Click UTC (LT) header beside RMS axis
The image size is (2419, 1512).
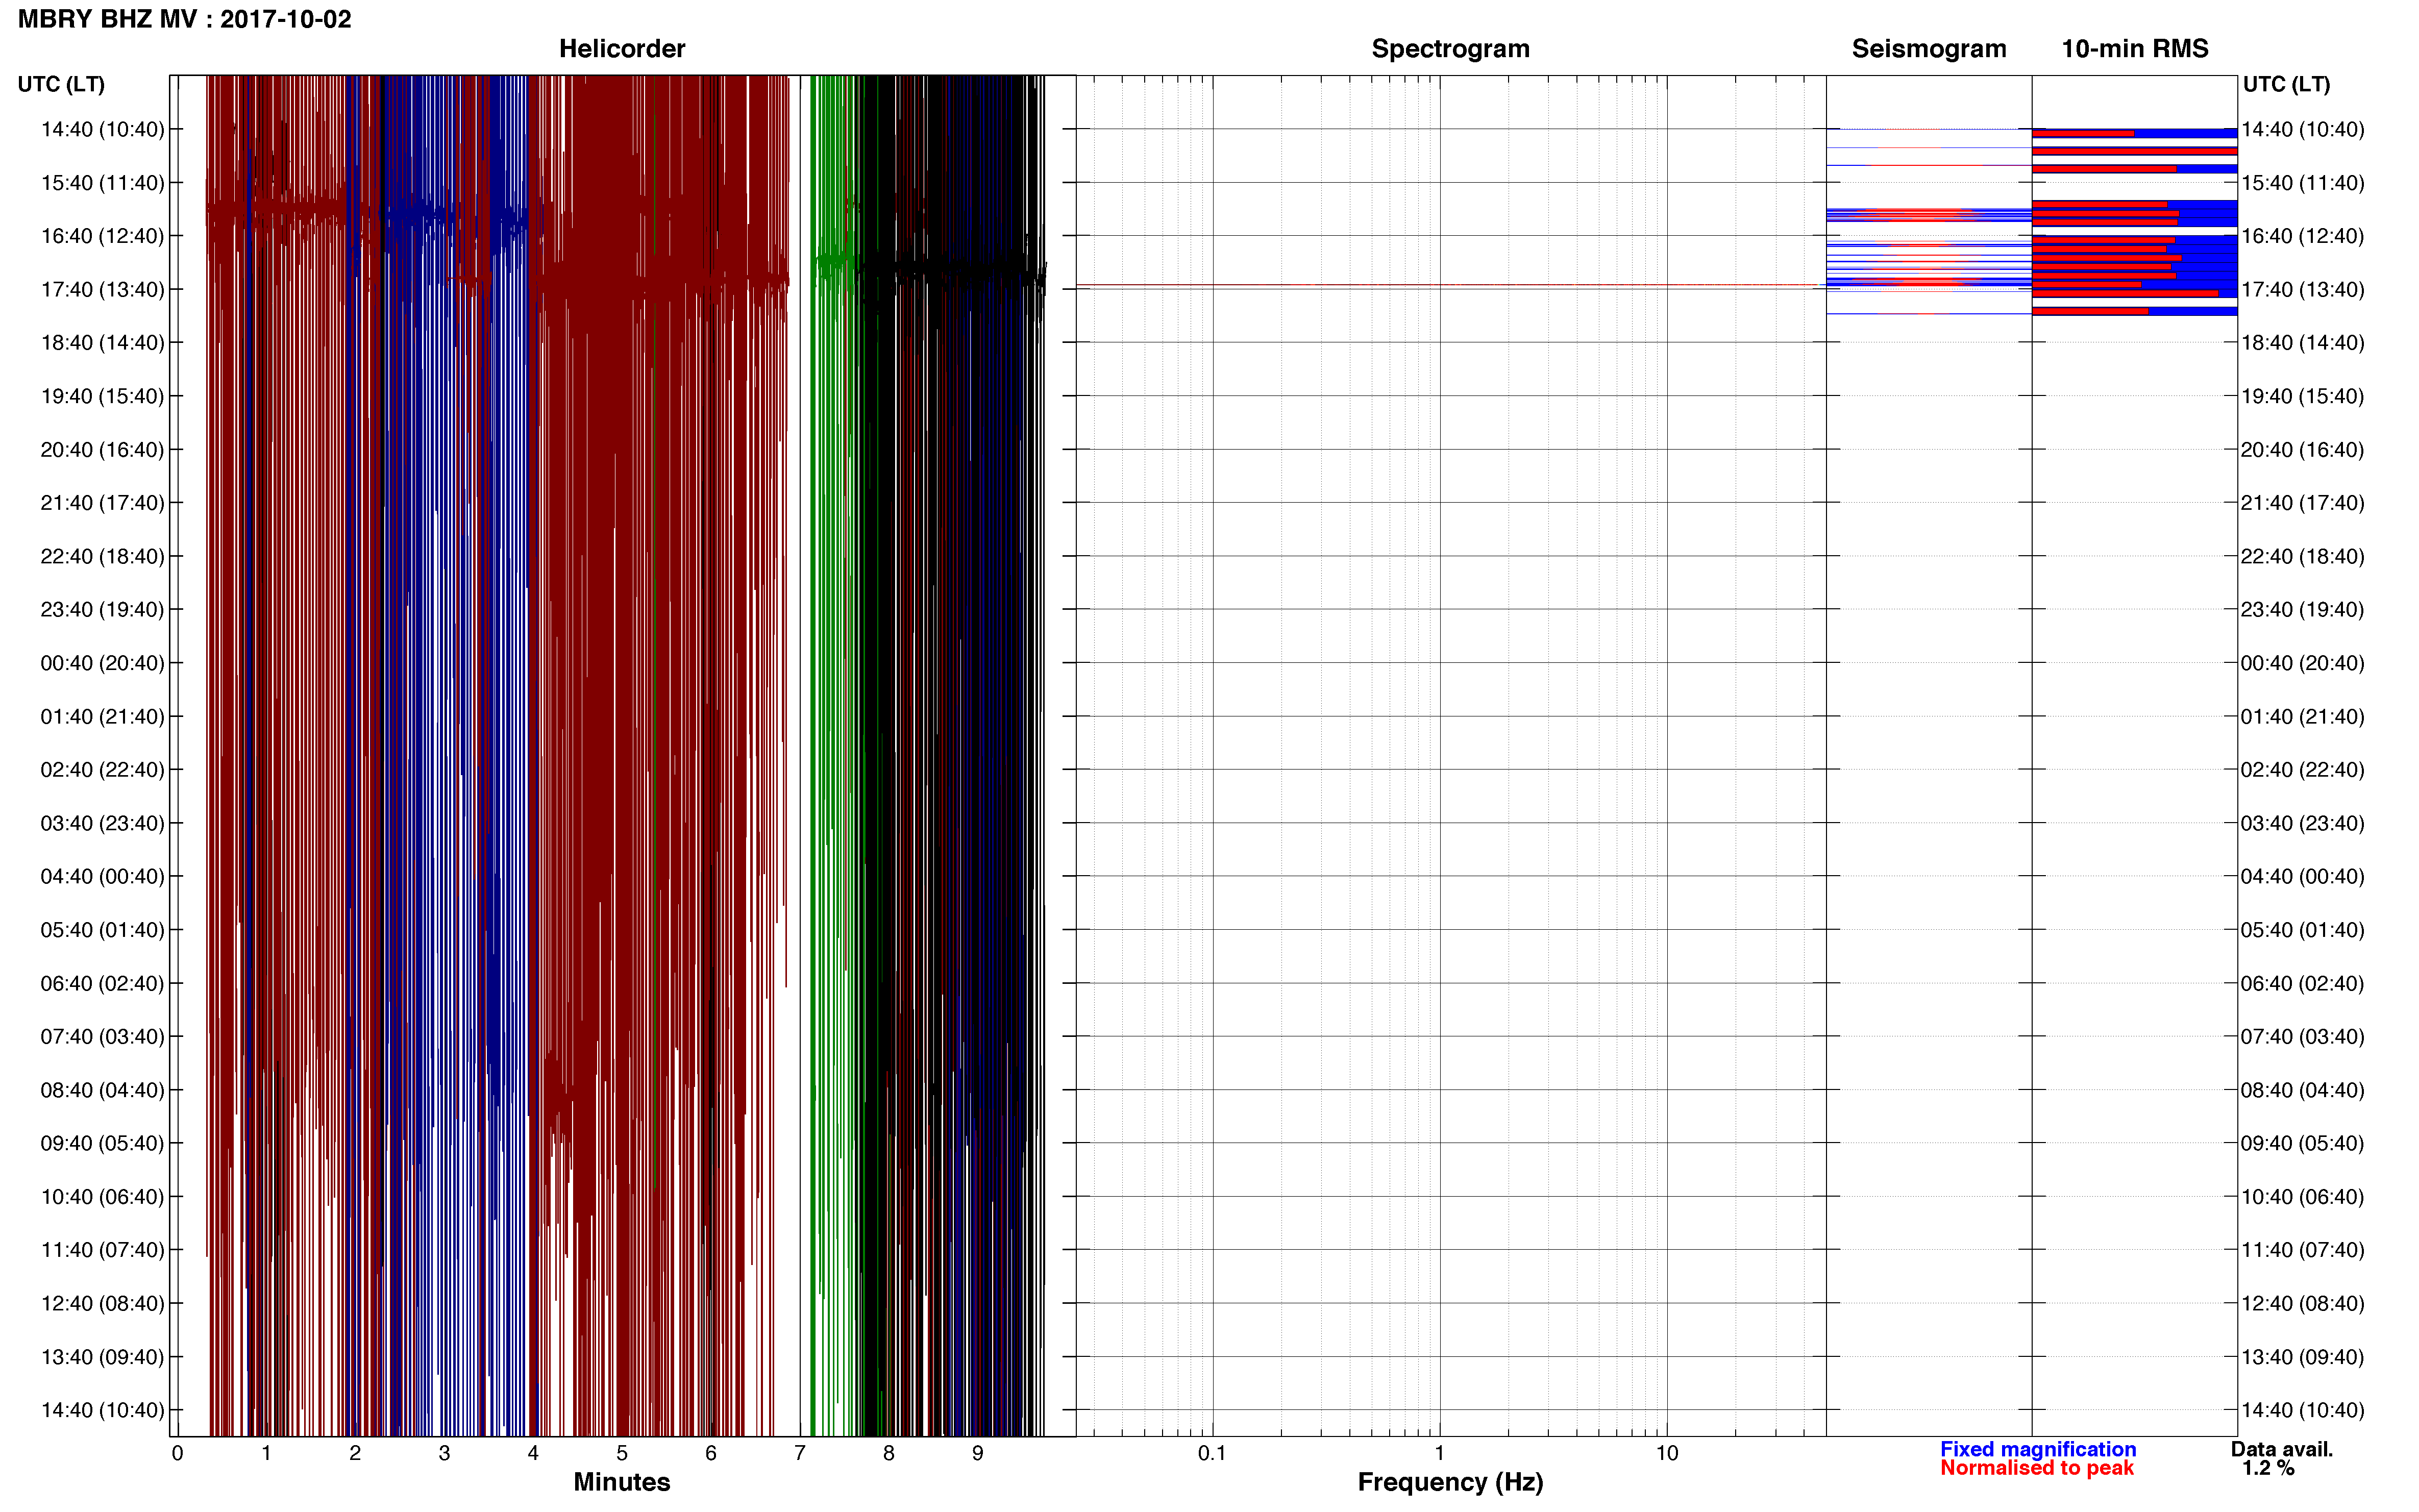pos(2286,84)
